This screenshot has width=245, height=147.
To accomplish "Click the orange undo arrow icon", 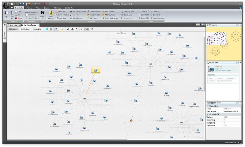I will (x=29, y=4).
